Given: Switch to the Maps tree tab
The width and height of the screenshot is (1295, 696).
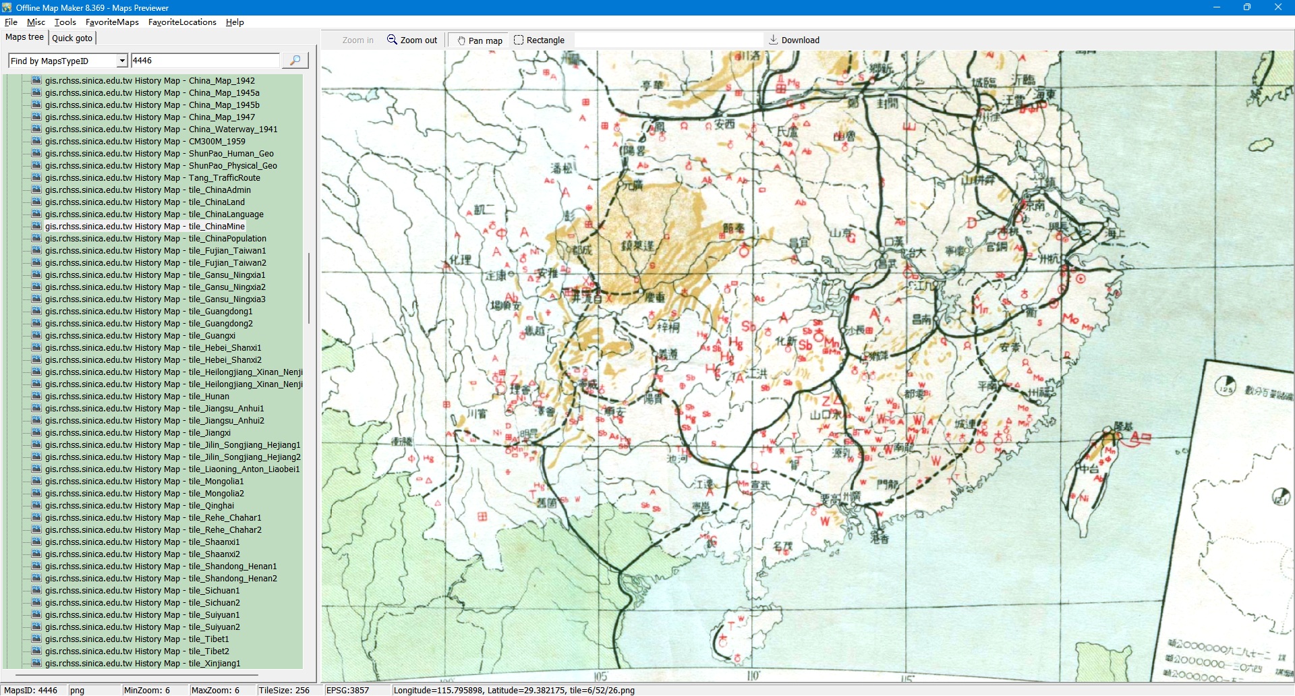Looking at the screenshot, I should point(24,38).
